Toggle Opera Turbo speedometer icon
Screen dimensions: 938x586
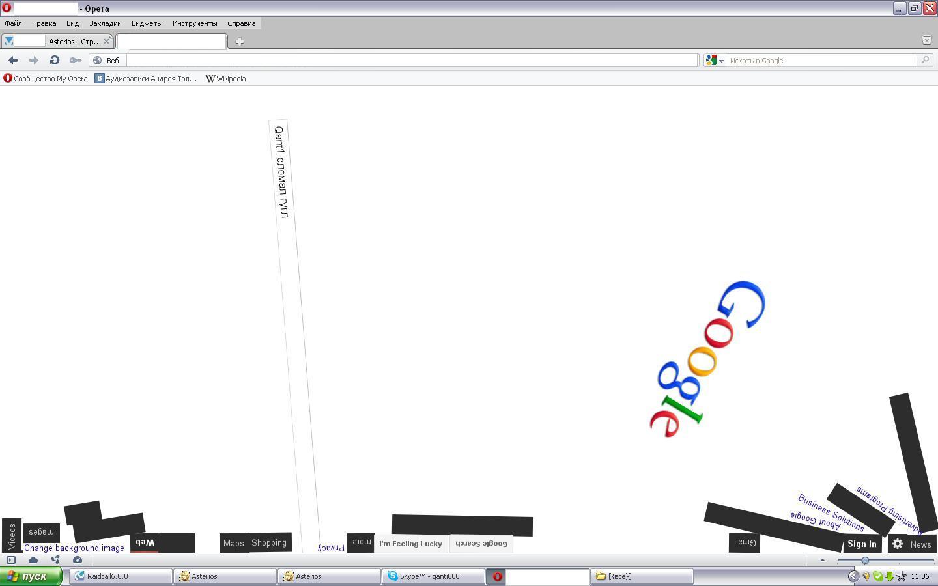pos(78,560)
